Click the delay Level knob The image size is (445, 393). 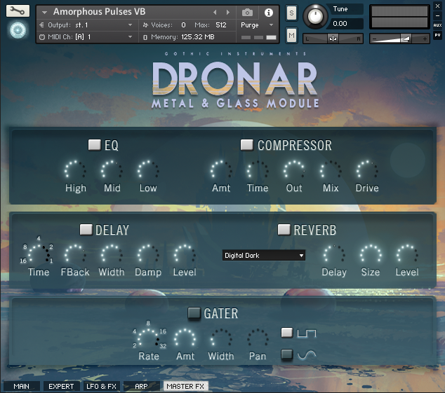(x=185, y=255)
